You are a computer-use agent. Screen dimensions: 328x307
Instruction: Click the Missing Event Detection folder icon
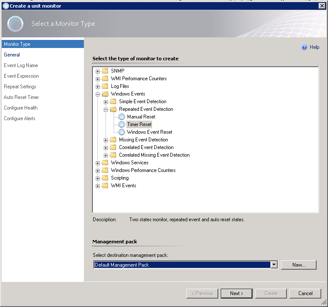(113, 140)
